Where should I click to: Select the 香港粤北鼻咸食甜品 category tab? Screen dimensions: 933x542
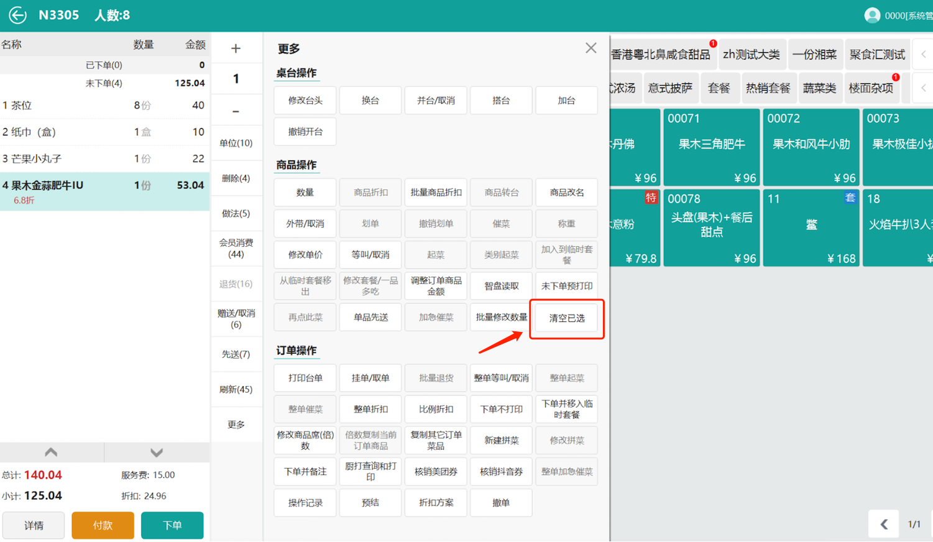tap(660, 55)
